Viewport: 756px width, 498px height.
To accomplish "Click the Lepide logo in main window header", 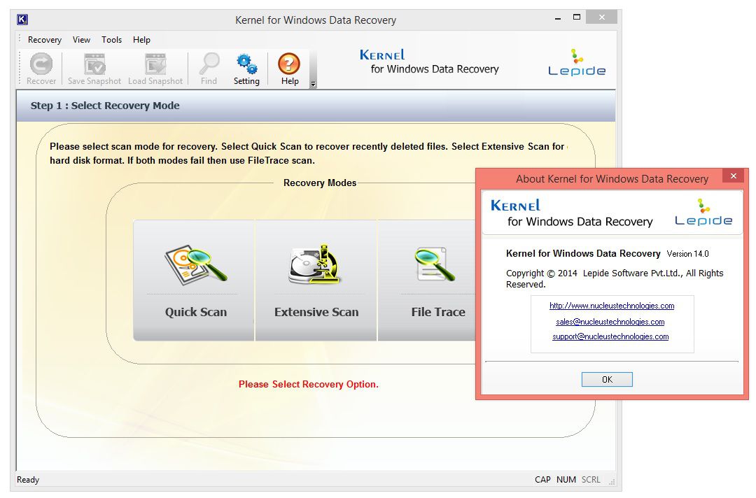I will 577,63.
